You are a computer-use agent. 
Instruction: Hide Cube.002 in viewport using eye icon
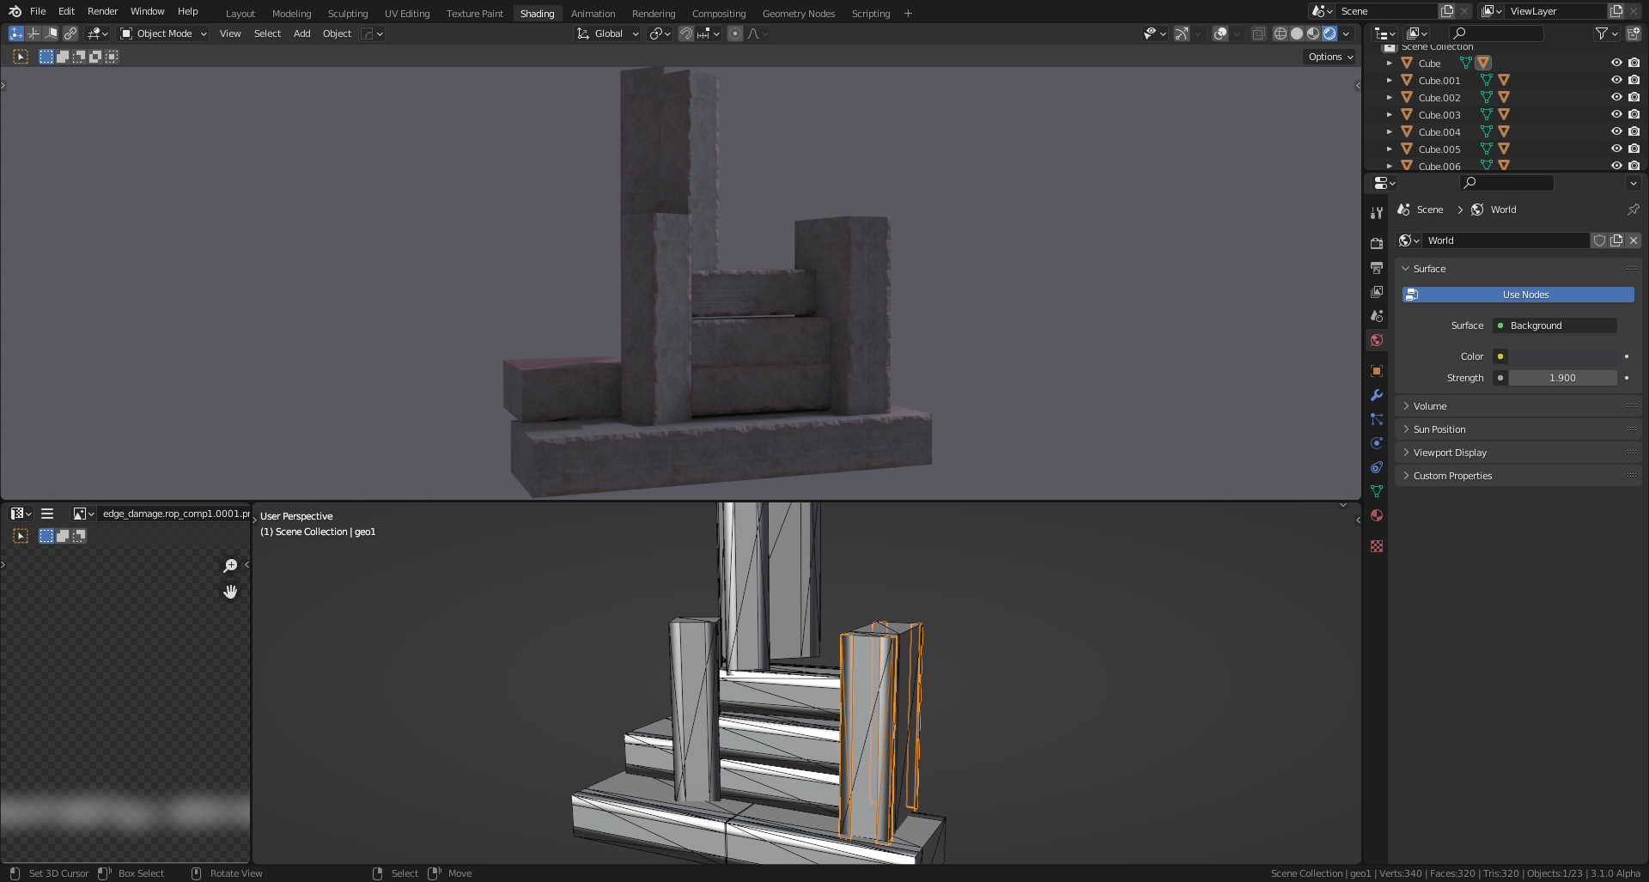click(x=1616, y=97)
